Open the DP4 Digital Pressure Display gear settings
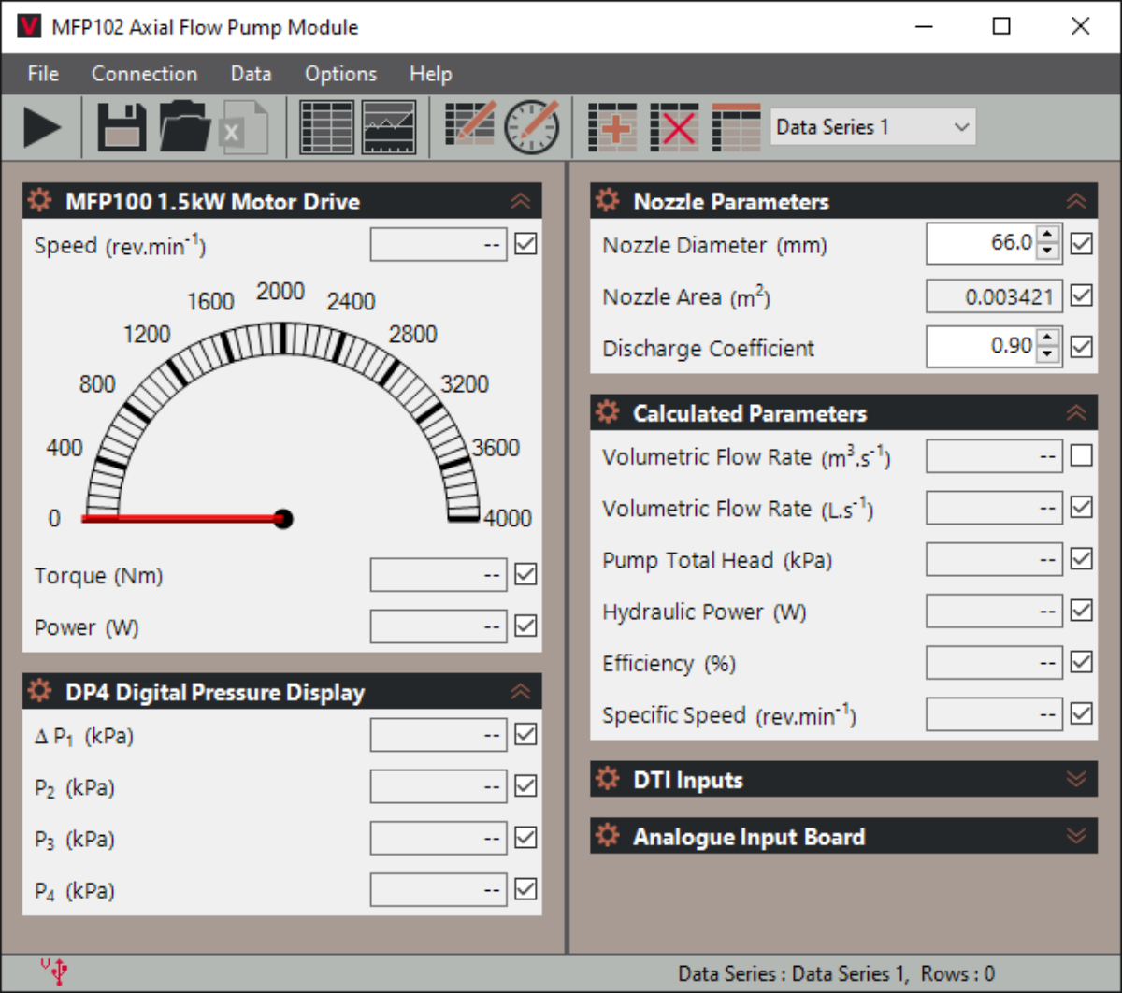The width and height of the screenshot is (1122, 993). point(39,691)
